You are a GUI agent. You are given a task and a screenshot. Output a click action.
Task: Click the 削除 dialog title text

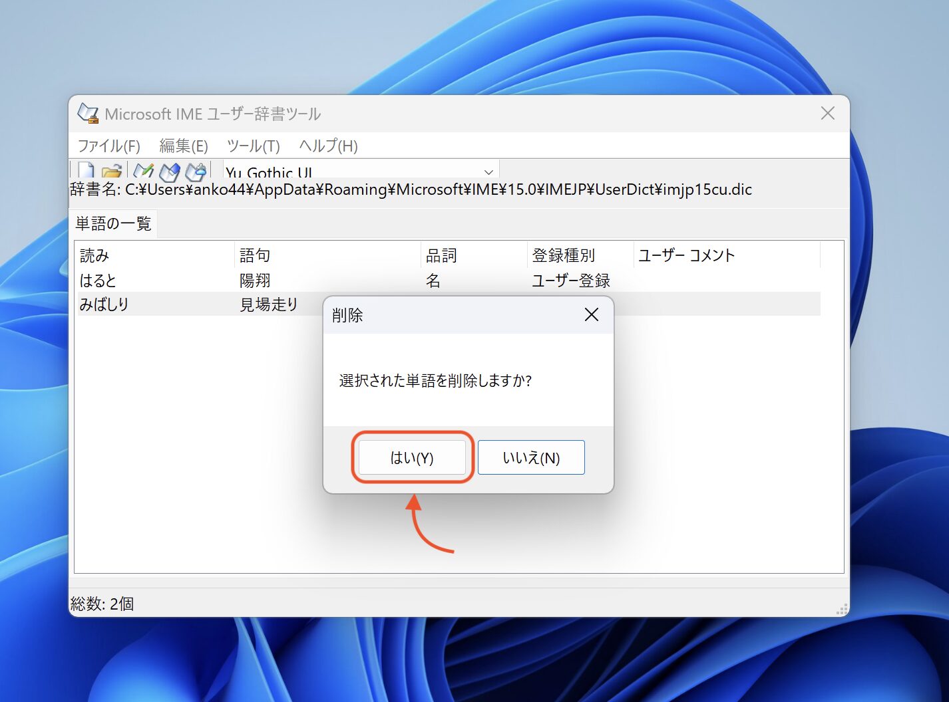[x=347, y=315]
